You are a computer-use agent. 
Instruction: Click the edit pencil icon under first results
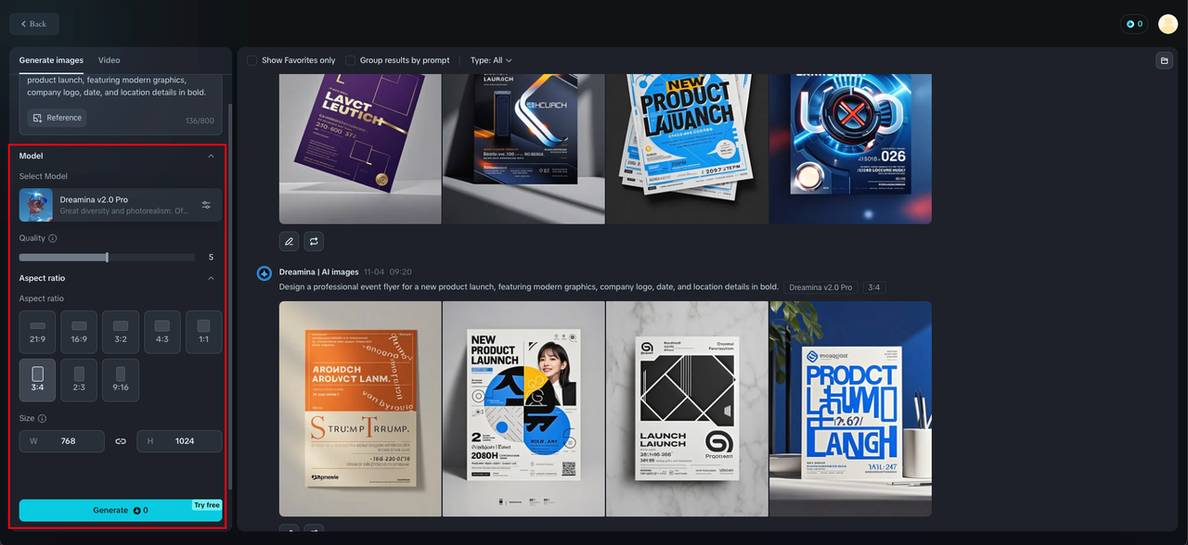pos(290,241)
